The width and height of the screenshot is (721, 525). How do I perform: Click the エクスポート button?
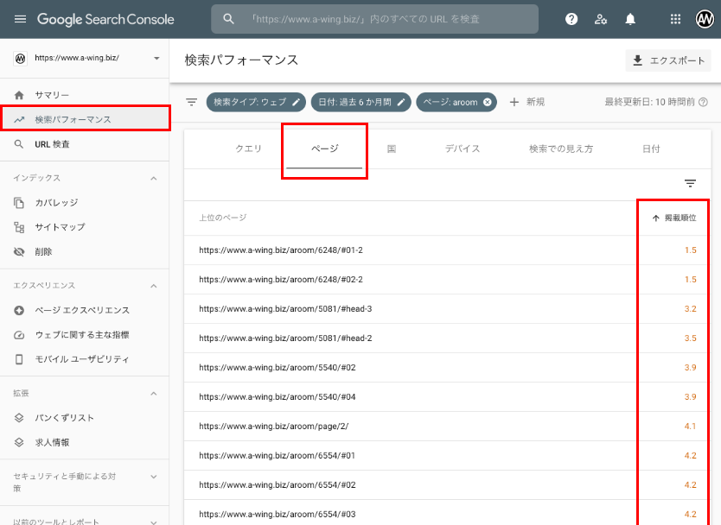point(668,60)
